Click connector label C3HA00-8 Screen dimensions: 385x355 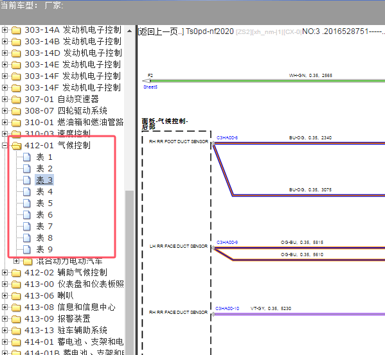227,138
